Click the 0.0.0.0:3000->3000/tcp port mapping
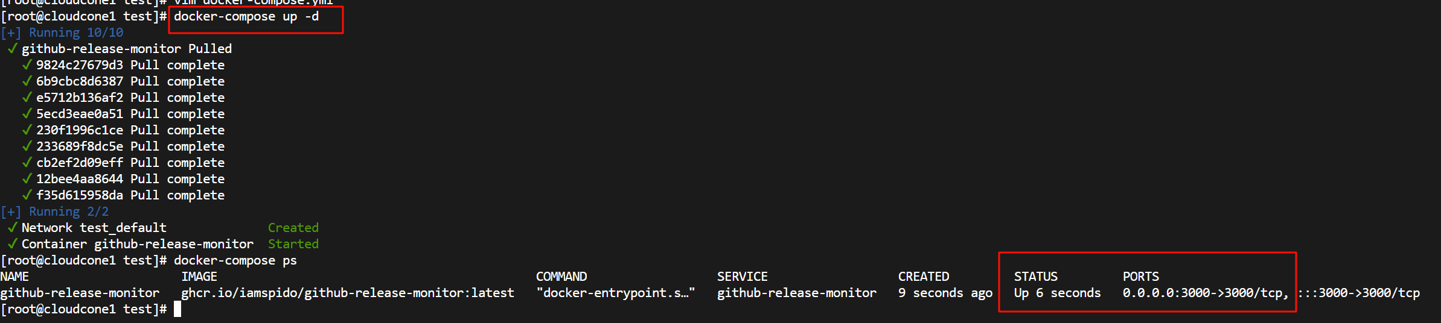This screenshot has width=1441, height=323. [1205, 293]
